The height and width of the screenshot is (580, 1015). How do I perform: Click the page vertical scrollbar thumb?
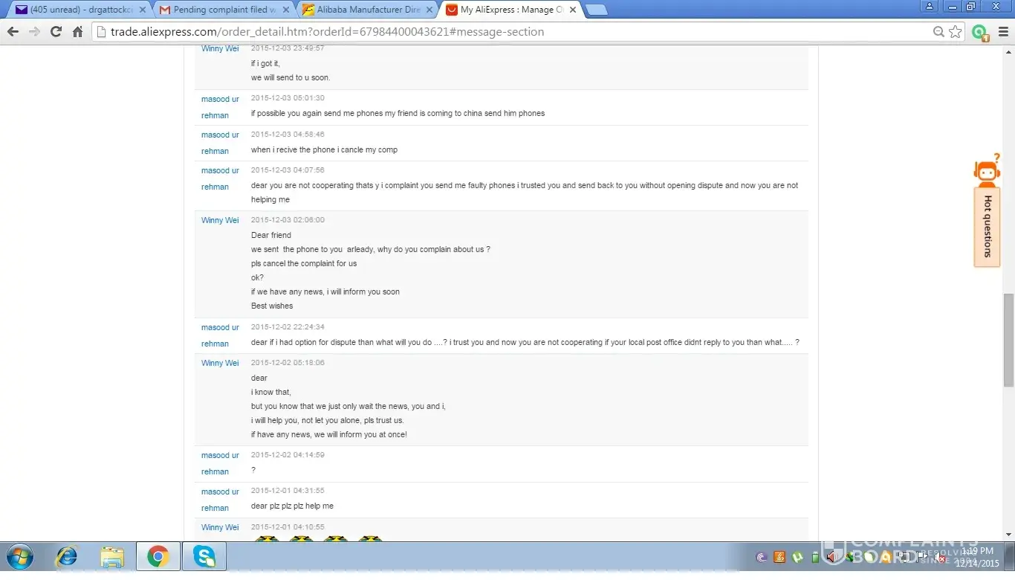(1008, 340)
